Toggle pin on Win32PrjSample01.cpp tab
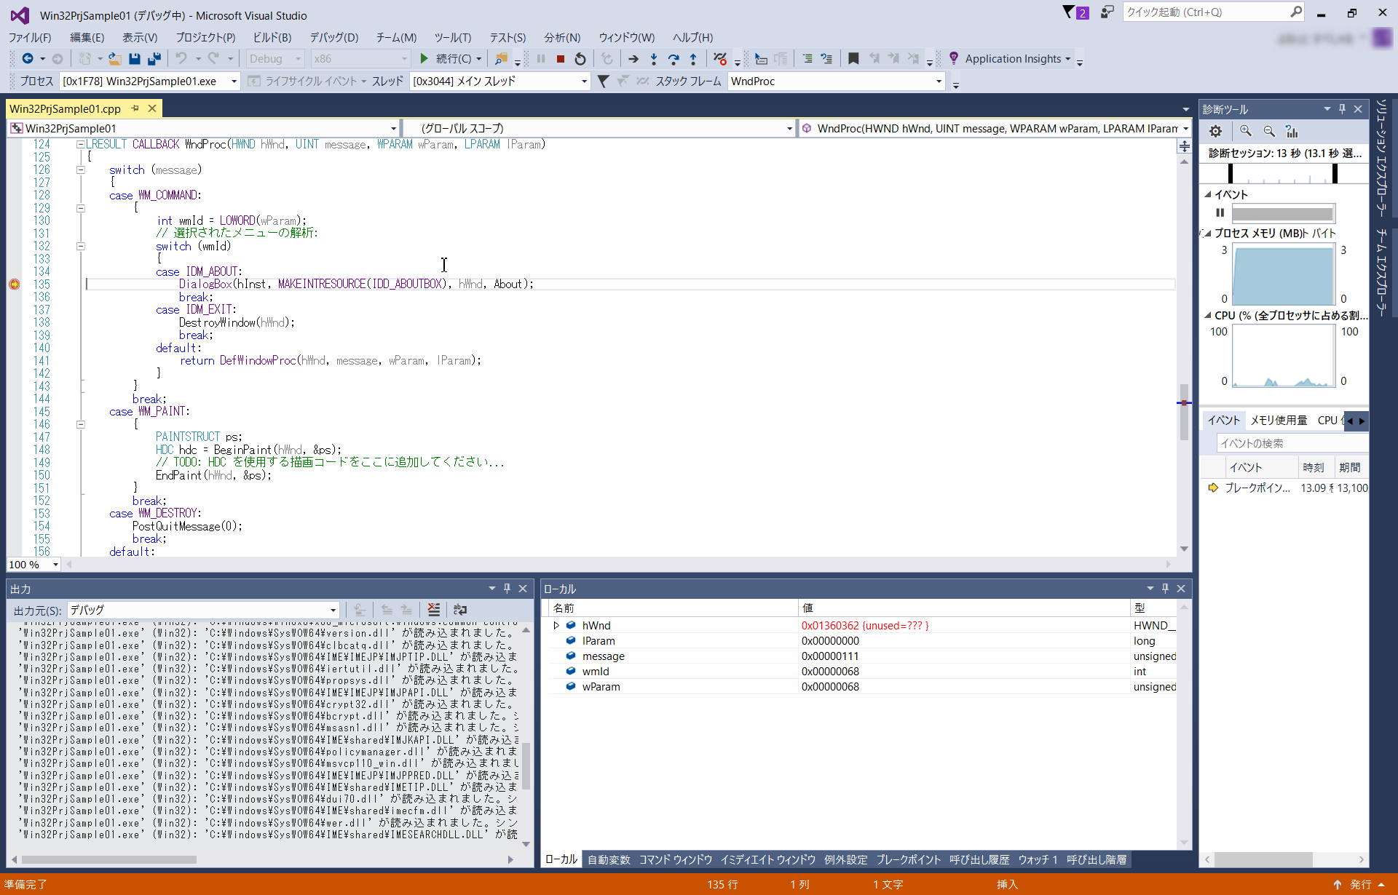 point(135,108)
